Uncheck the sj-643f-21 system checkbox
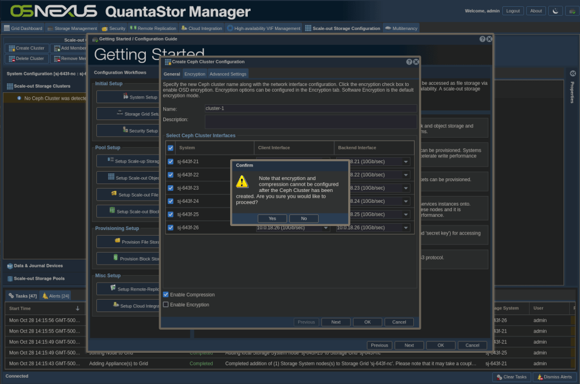Viewport: 580px width, 384px height. (x=171, y=161)
